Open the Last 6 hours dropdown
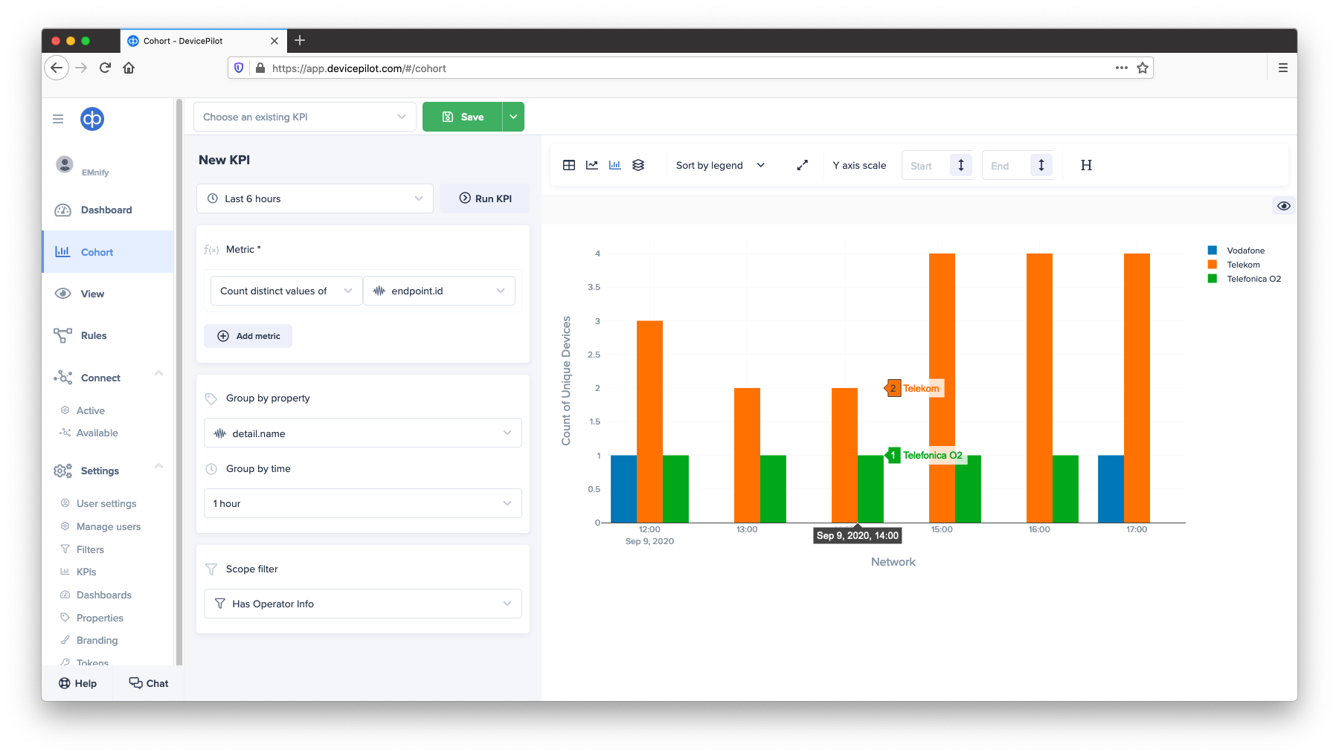The height and width of the screenshot is (756, 1339). 315,198
